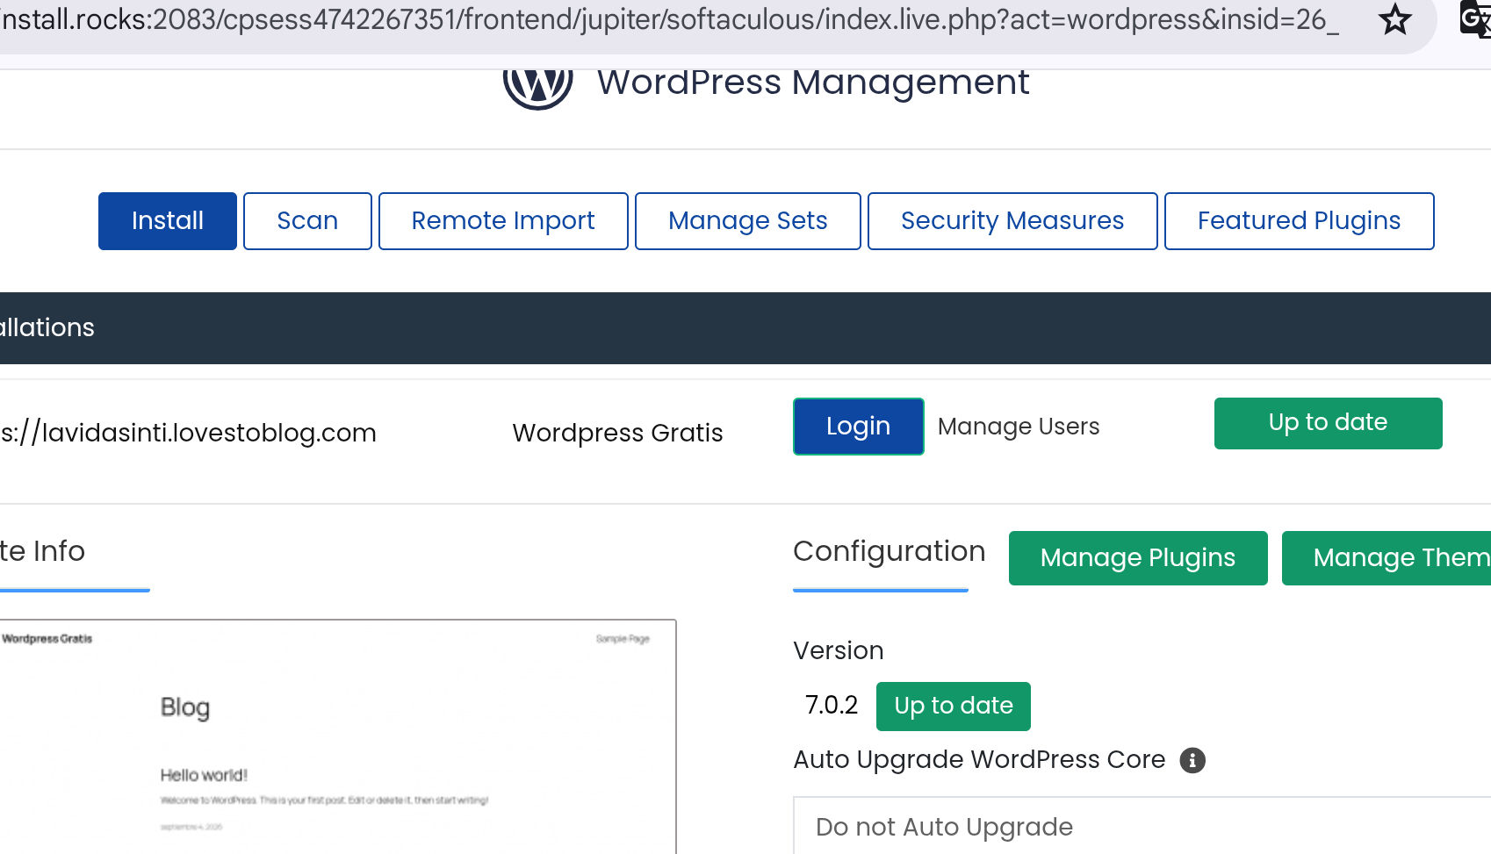Open the Google Translate icon in address bar
The height and width of the screenshot is (854, 1491).
(x=1475, y=19)
